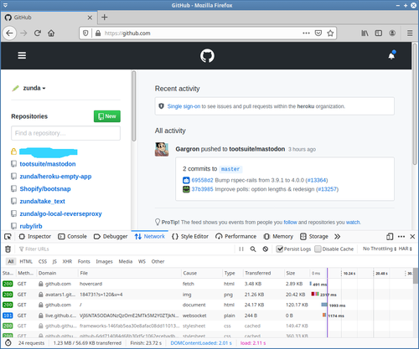
Task: Show more devtools tabs with chevron
Action: (x=337, y=237)
